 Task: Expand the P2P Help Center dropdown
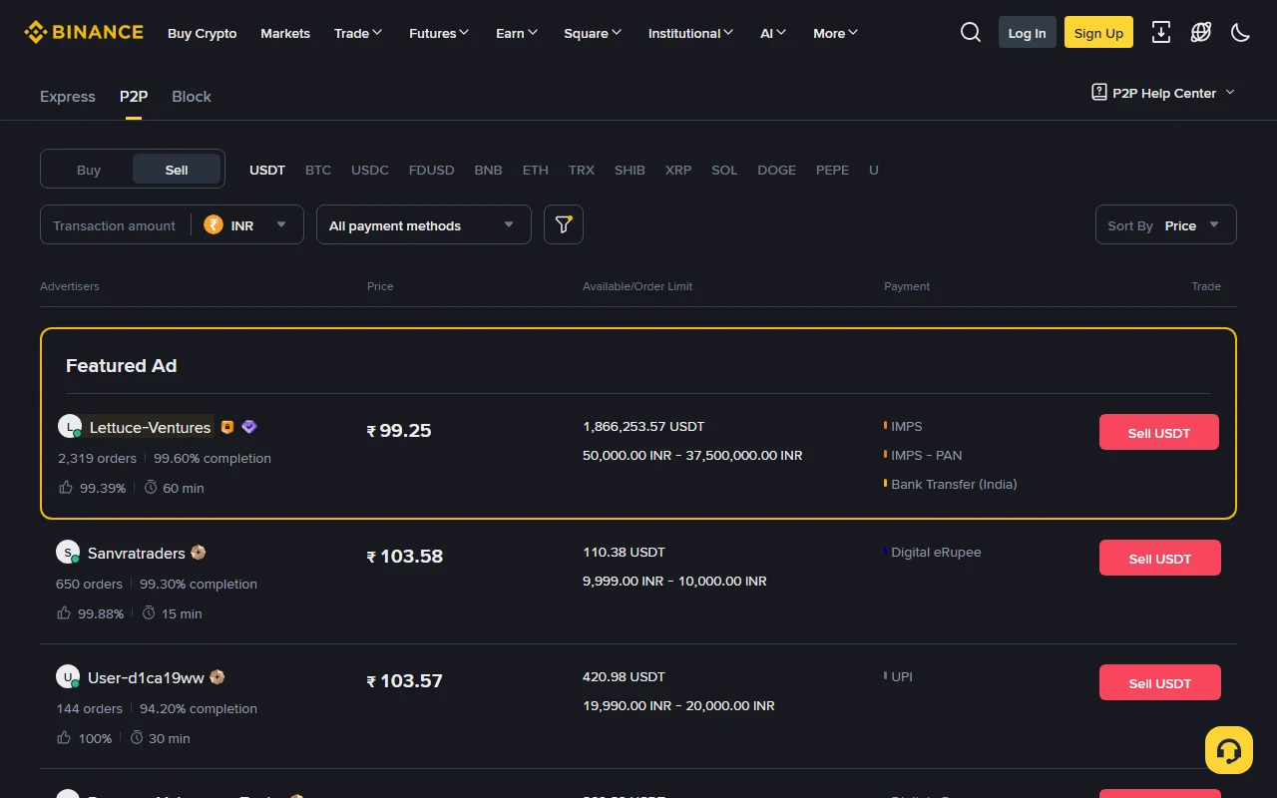pyautogui.click(x=1163, y=93)
